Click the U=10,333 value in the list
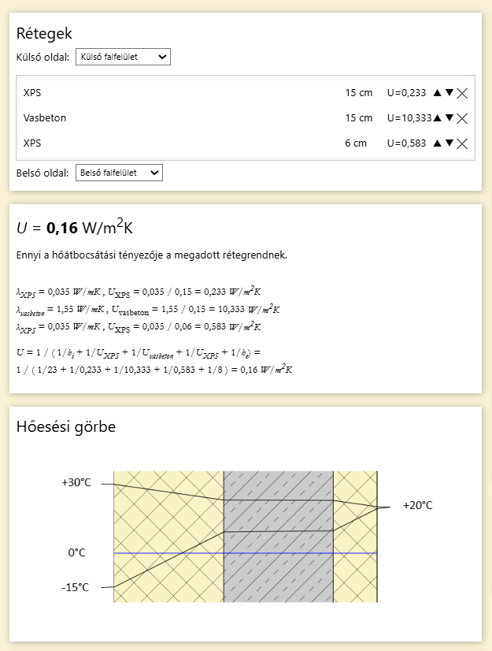Viewport: 492px width, 651px height. [x=409, y=118]
